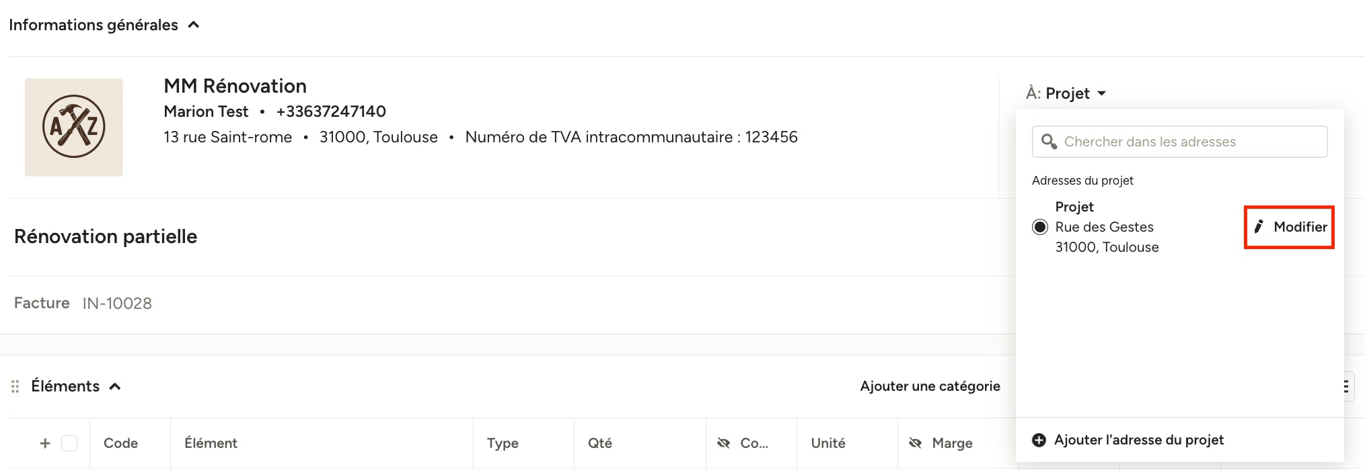Click the plus circle icon for adding address
This screenshot has height=470, width=1365.
[x=1039, y=440]
